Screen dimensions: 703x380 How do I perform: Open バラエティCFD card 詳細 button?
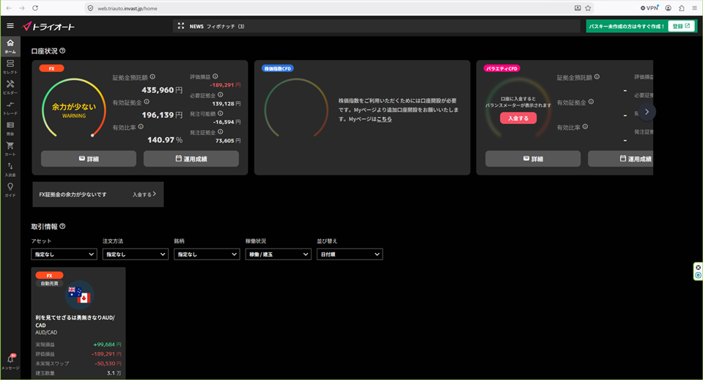click(533, 158)
